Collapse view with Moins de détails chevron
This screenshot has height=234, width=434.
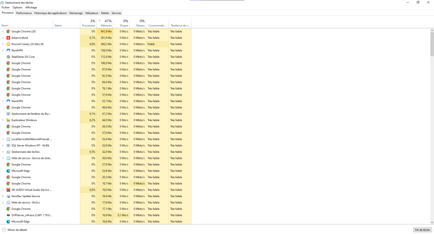point(4,230)
